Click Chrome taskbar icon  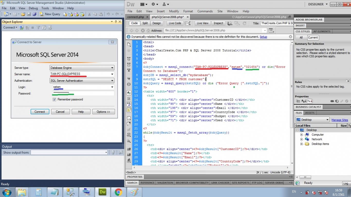coord(118,192)
